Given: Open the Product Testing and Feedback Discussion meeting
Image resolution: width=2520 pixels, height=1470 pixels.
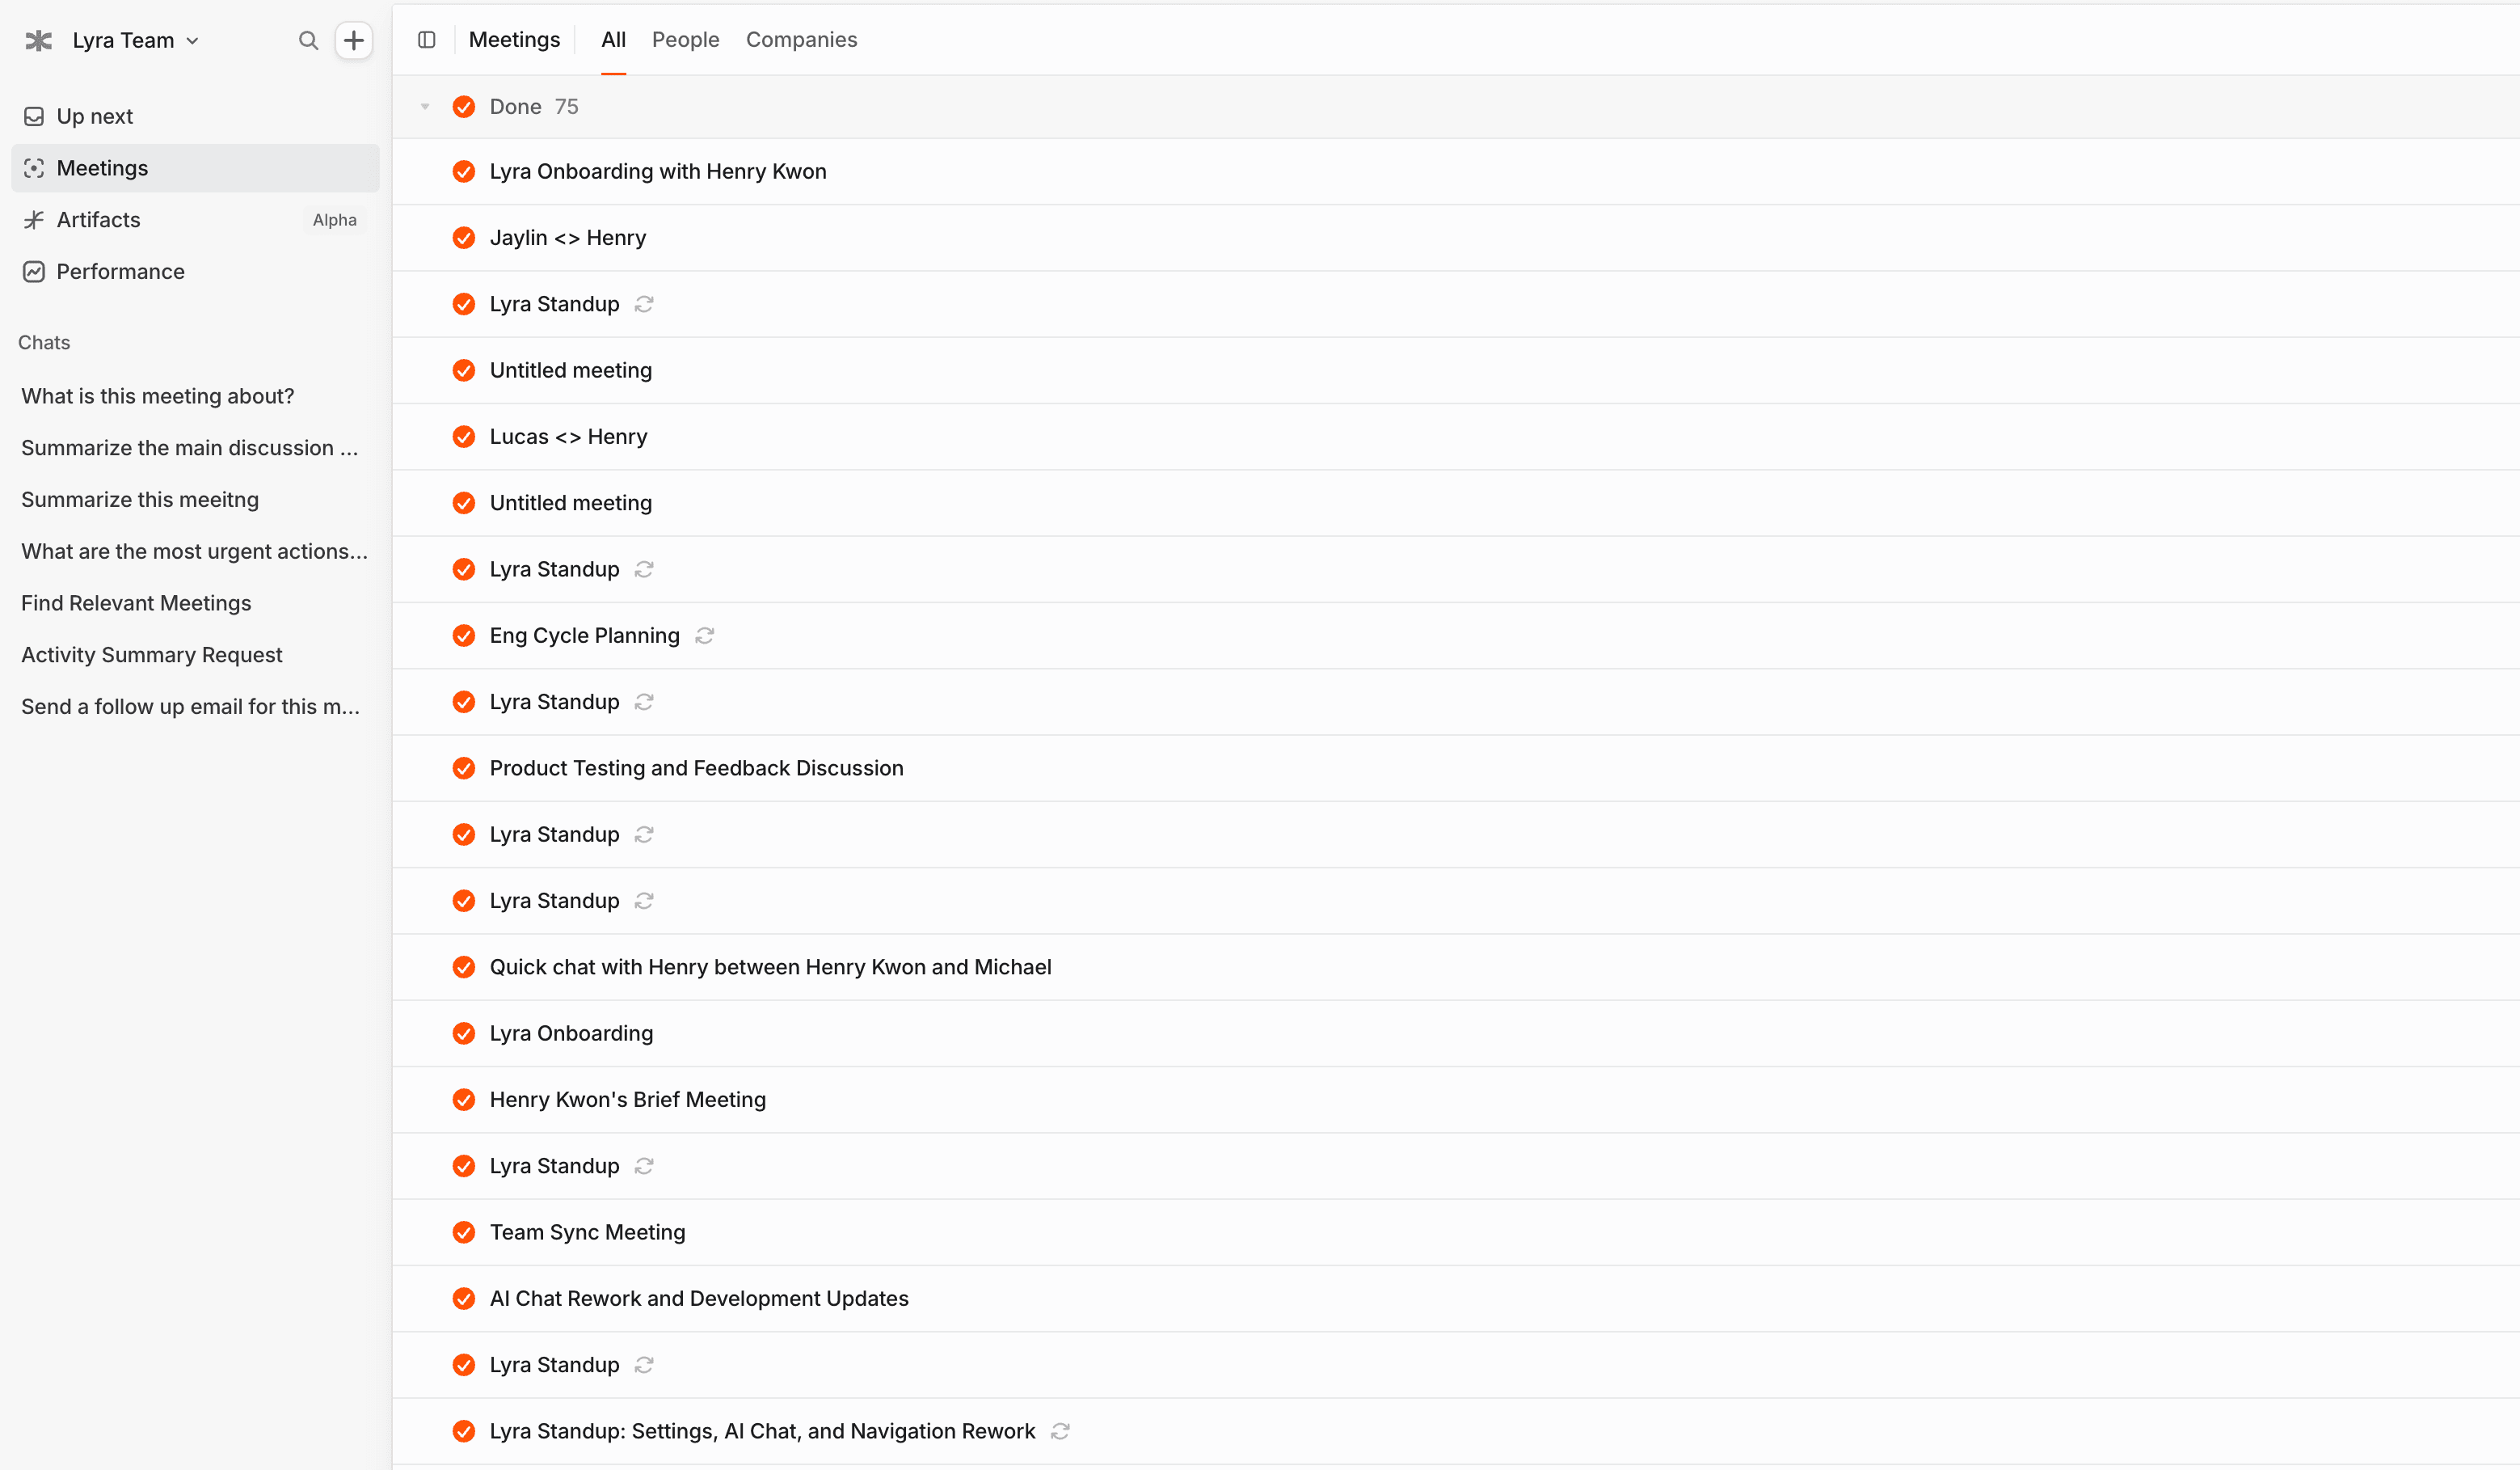Looking at the screenshot, I should click(x=696, y=767).
